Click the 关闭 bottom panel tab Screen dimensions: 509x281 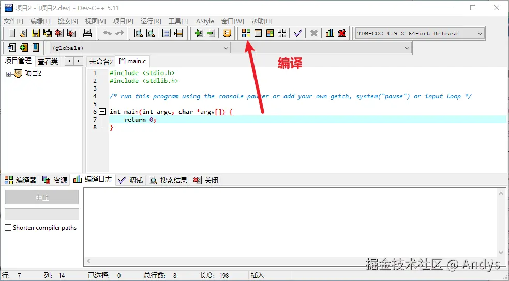click(206, 180)
